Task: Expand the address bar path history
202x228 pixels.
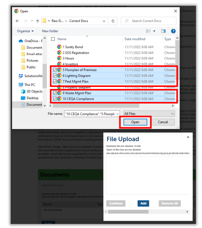Action: coord(104,21)
